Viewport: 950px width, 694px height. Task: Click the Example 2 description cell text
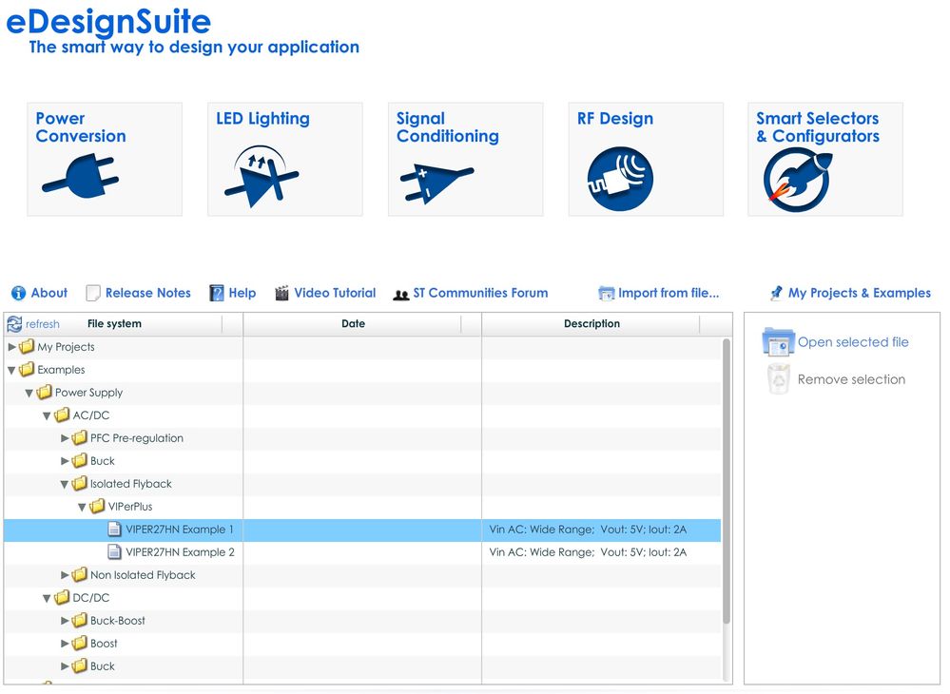click(x=588, y=552)
